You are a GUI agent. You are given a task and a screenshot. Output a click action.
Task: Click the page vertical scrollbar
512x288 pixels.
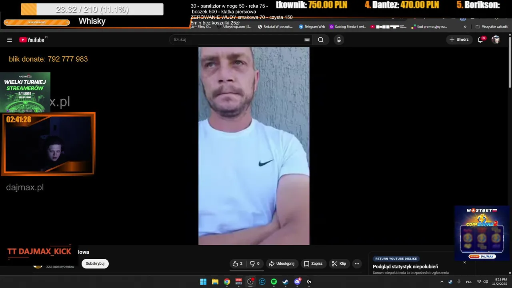510,62
